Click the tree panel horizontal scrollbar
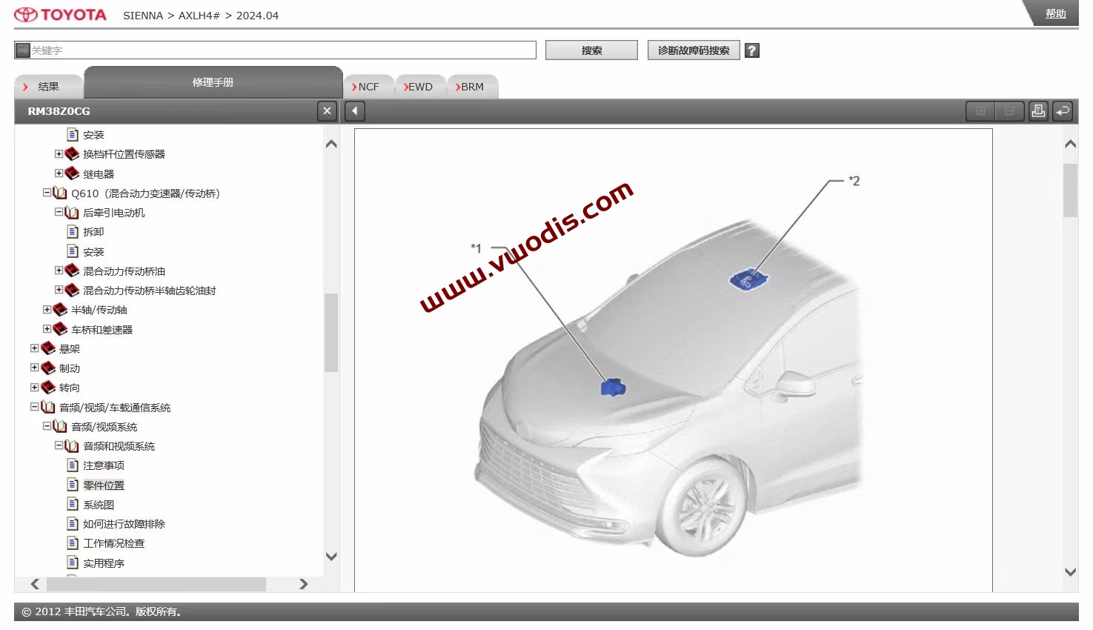Viewport: 1093px width, 630px height. tap(156, 584)
